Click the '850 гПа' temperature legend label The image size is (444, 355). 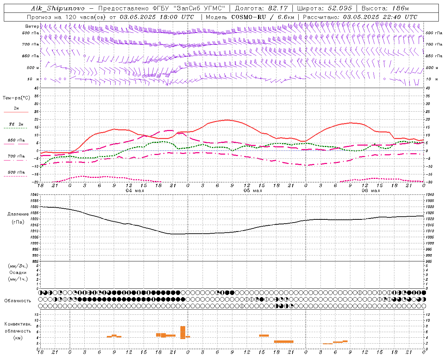click(x=16, y=140)
